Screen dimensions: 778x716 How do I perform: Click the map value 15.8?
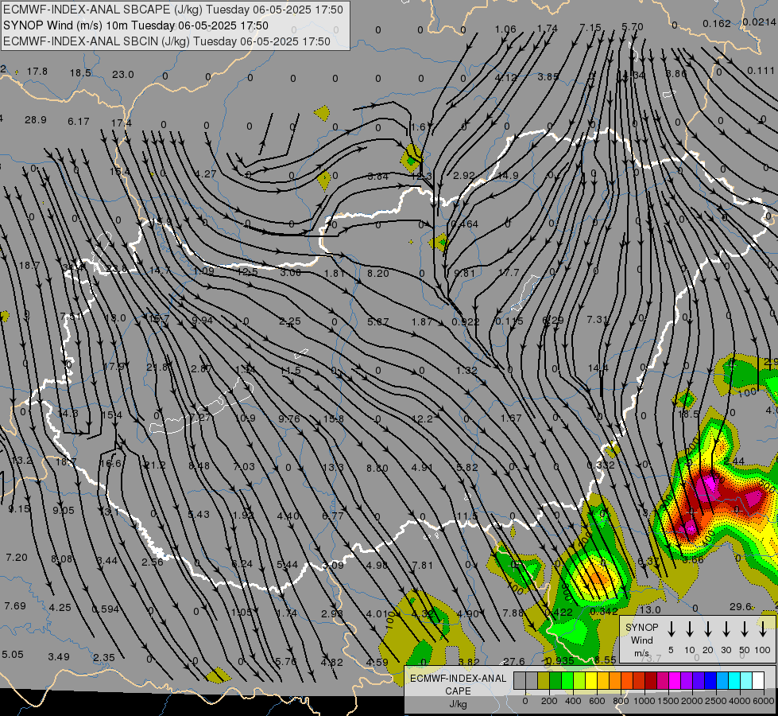tap(334, 419)
